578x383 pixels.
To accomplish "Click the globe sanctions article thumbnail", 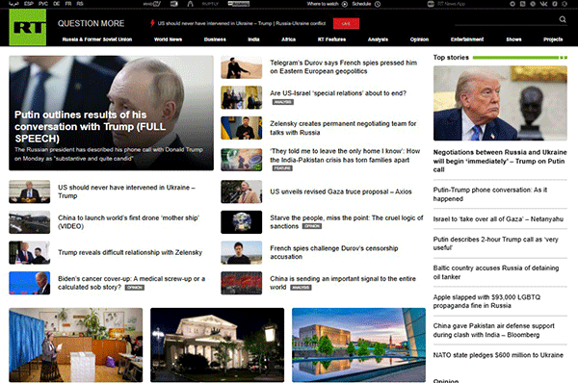I will click(x=242, y=222).
